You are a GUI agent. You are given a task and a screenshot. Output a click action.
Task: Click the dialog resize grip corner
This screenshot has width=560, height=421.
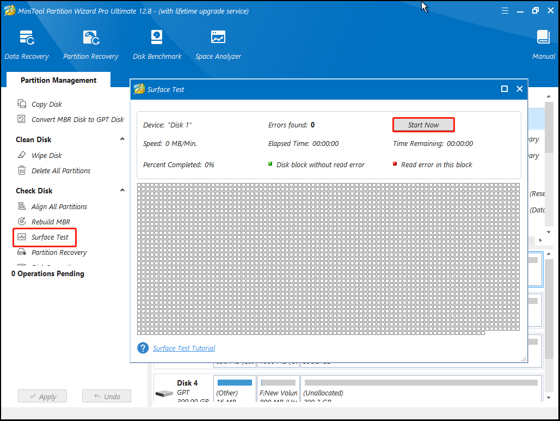pos(524,359)
